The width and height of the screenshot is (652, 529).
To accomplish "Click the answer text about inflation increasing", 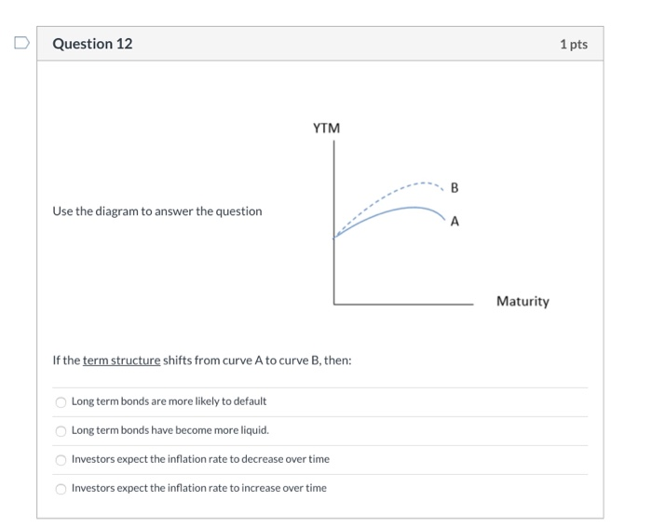I will click(x=198, y=488).
